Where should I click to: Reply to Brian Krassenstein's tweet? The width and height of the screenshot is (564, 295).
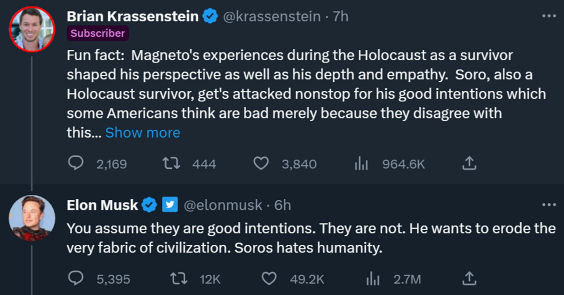click(75, 163)
